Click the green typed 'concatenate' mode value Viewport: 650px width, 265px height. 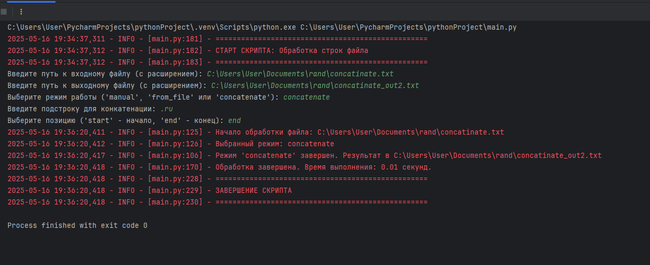[x=307, y=97]
